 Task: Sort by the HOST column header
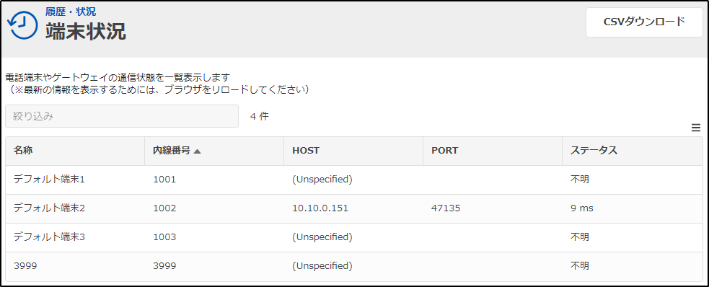(306, 151)
